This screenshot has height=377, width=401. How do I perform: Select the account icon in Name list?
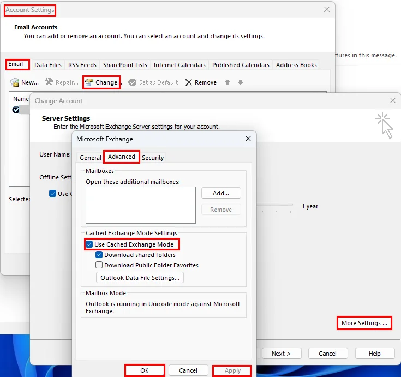pyautogui.click(x=16, y=110)
